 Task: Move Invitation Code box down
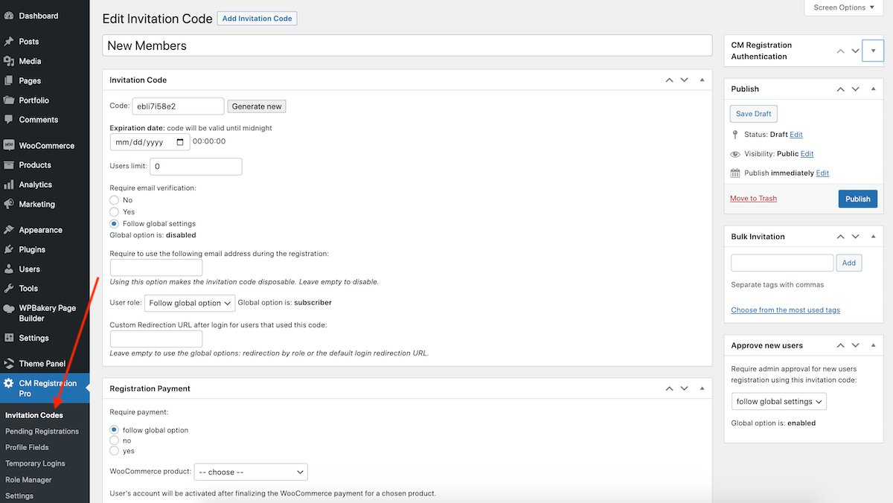point(685,80)
